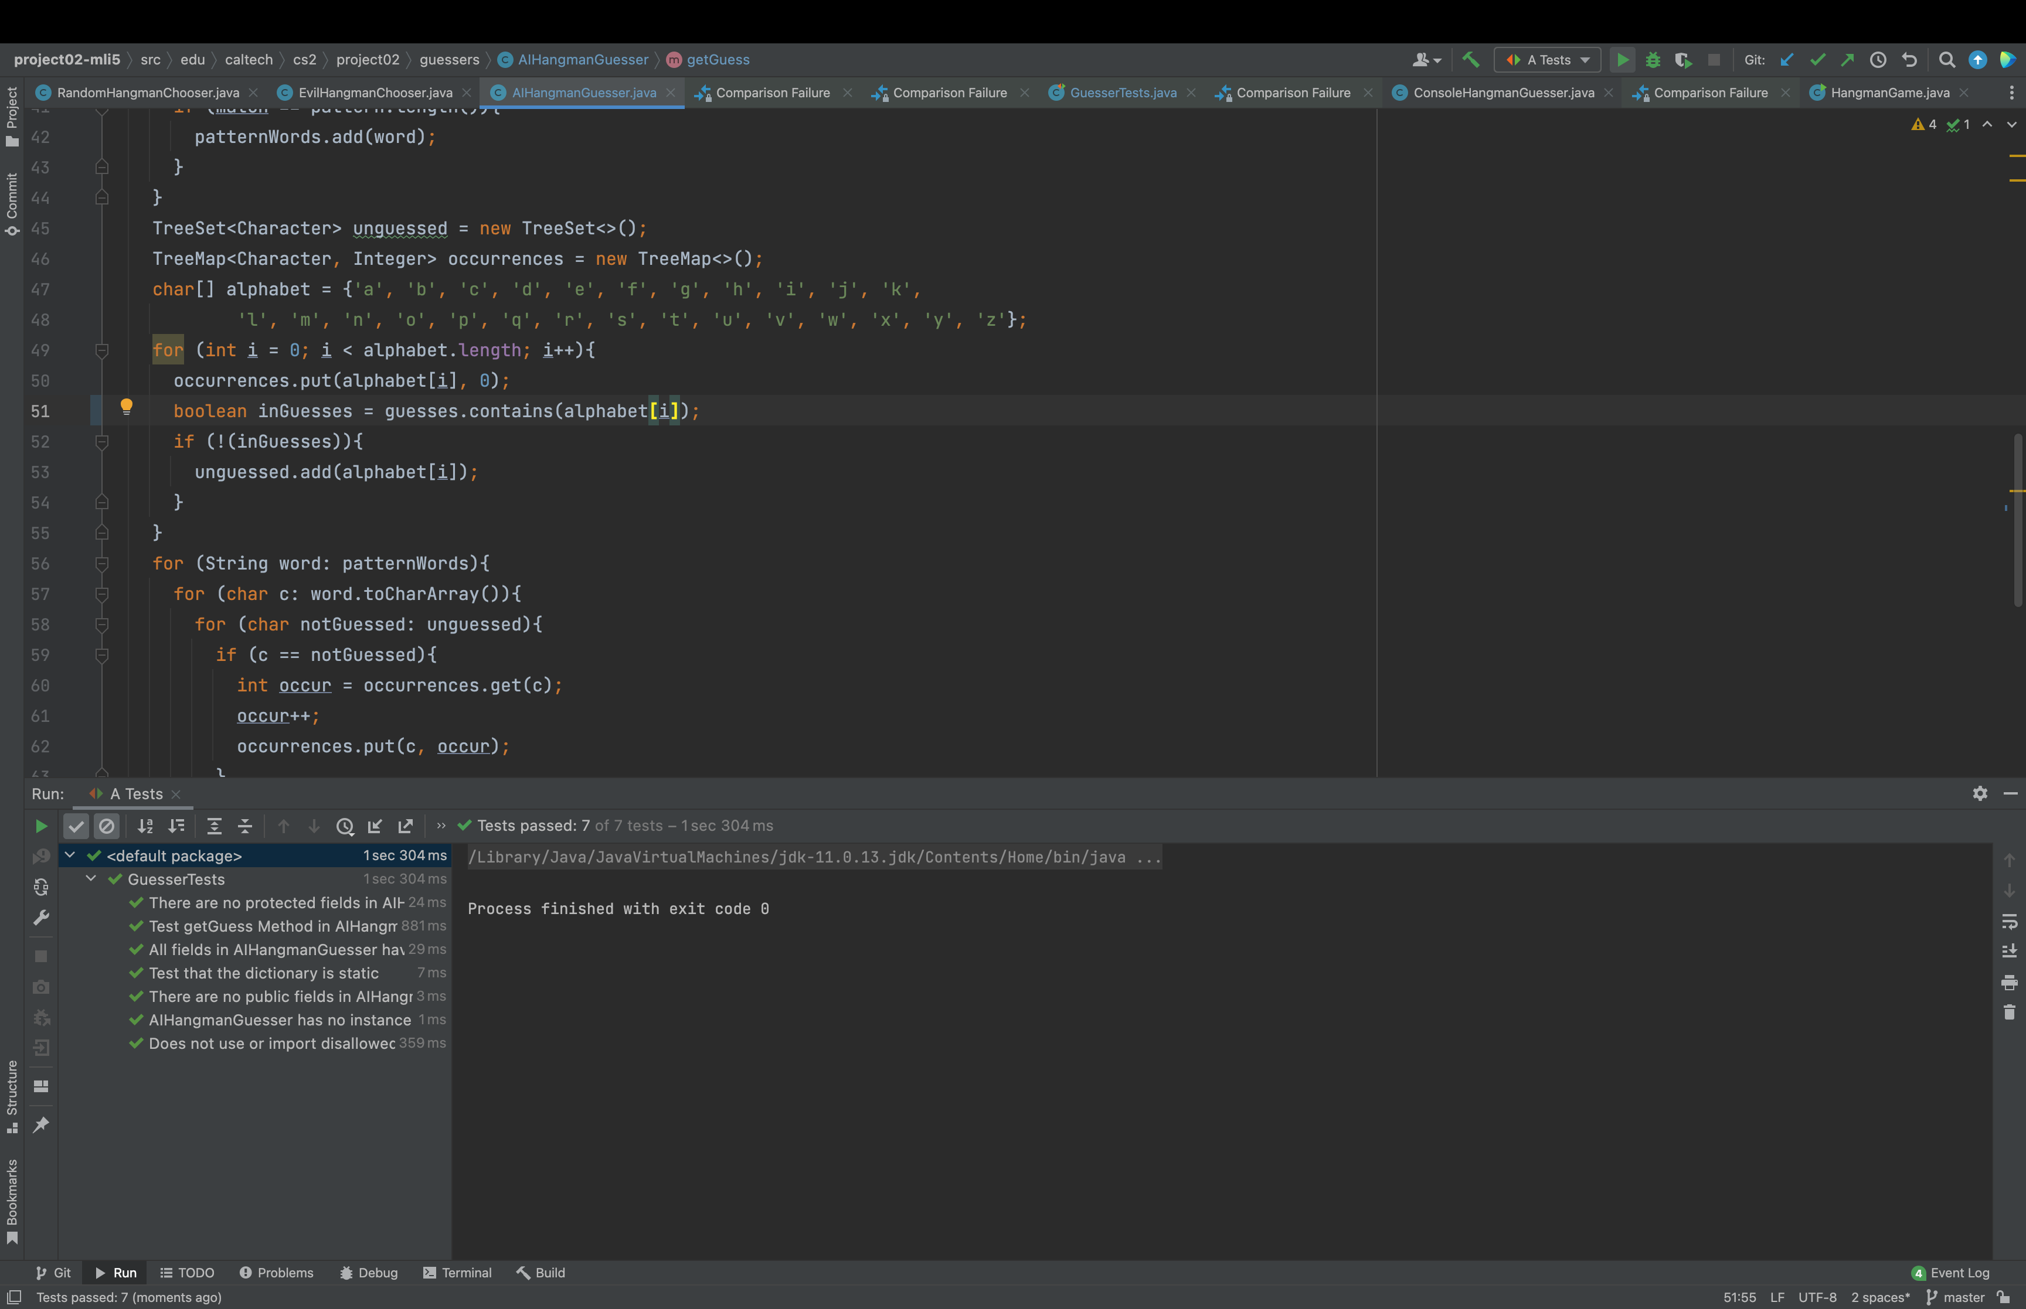Switch to the GuesserTests.java tab

[x=1122, y=93]
